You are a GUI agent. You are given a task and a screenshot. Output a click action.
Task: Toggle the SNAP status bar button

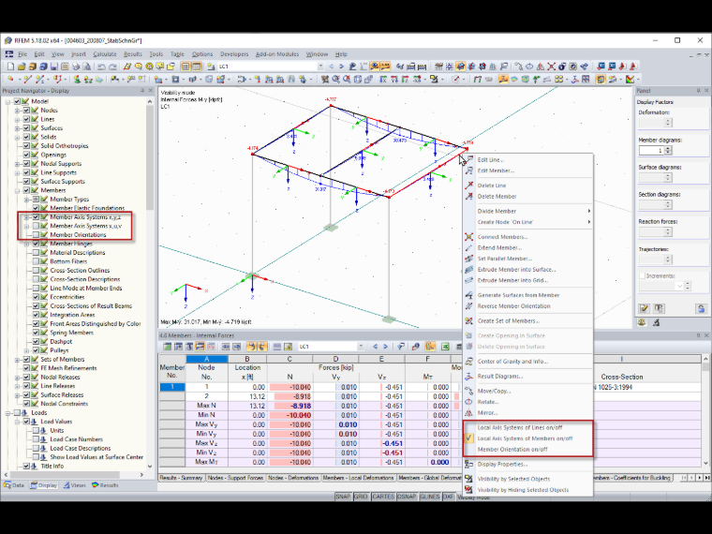(x=343, y=497)
